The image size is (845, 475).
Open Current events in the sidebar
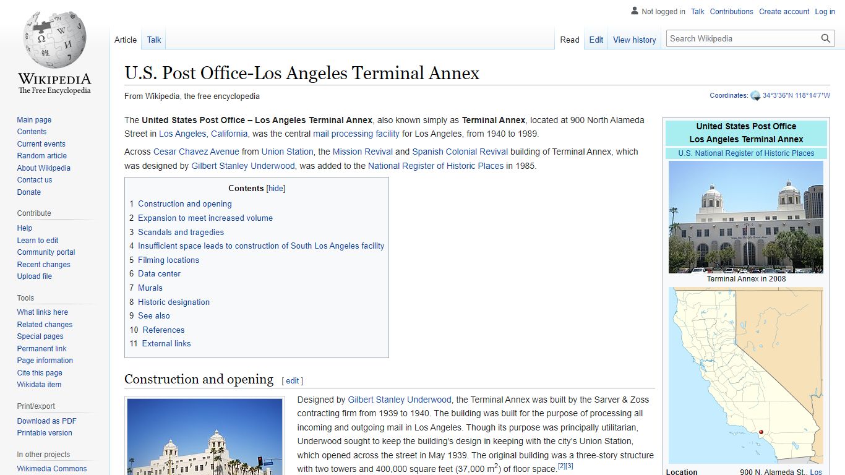[x=41, y=144]
